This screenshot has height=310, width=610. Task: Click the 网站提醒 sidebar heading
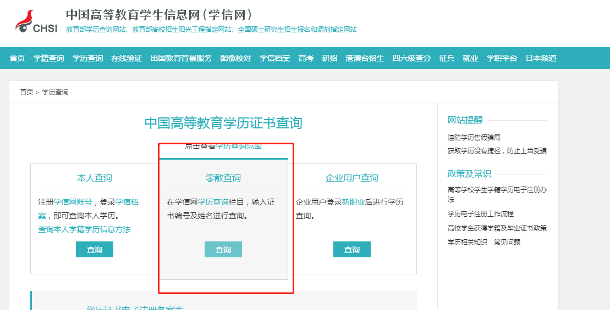[465, 120]
